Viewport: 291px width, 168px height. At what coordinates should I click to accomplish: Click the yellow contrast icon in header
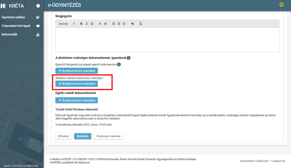pos(281,5)
